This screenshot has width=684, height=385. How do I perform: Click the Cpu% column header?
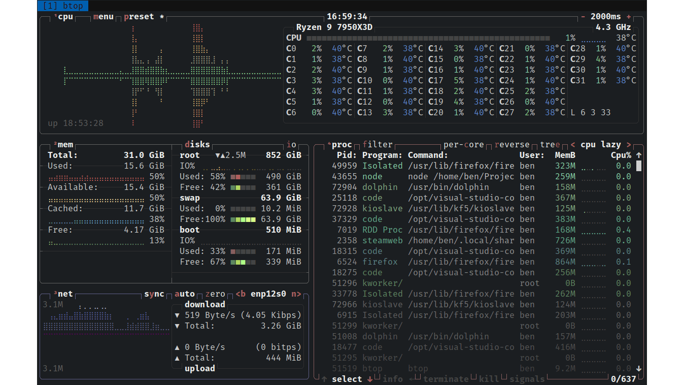point(621,155)
